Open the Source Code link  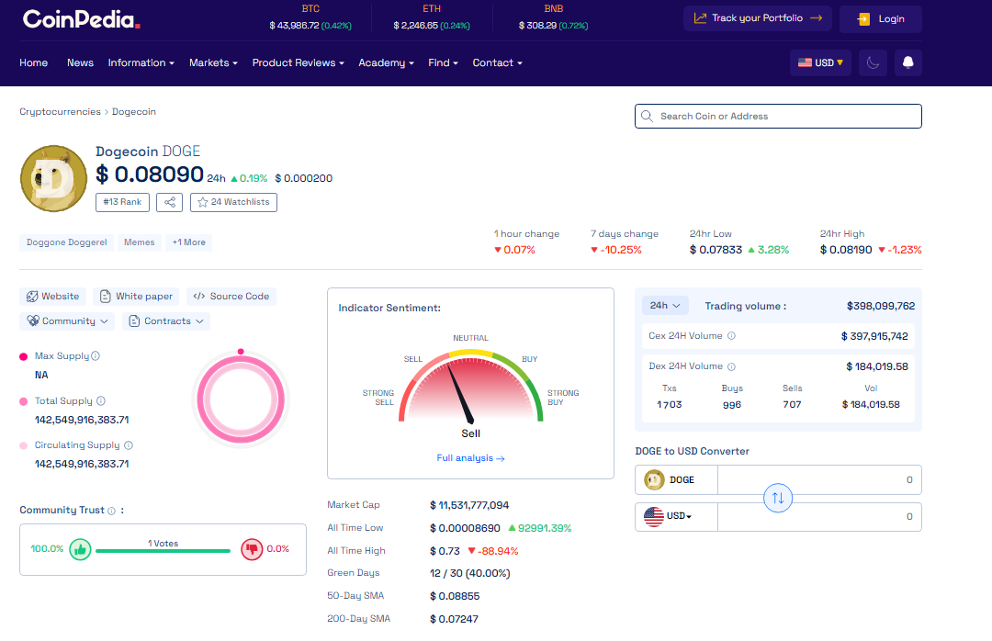pos(231,296)
